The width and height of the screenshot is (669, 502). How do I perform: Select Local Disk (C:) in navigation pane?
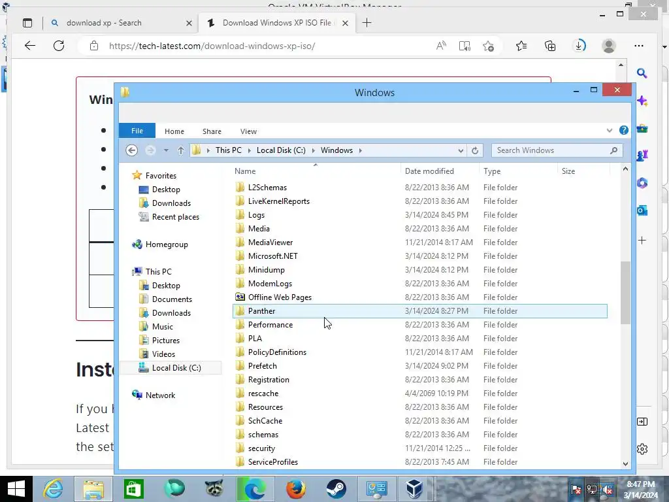pos(176,368)
